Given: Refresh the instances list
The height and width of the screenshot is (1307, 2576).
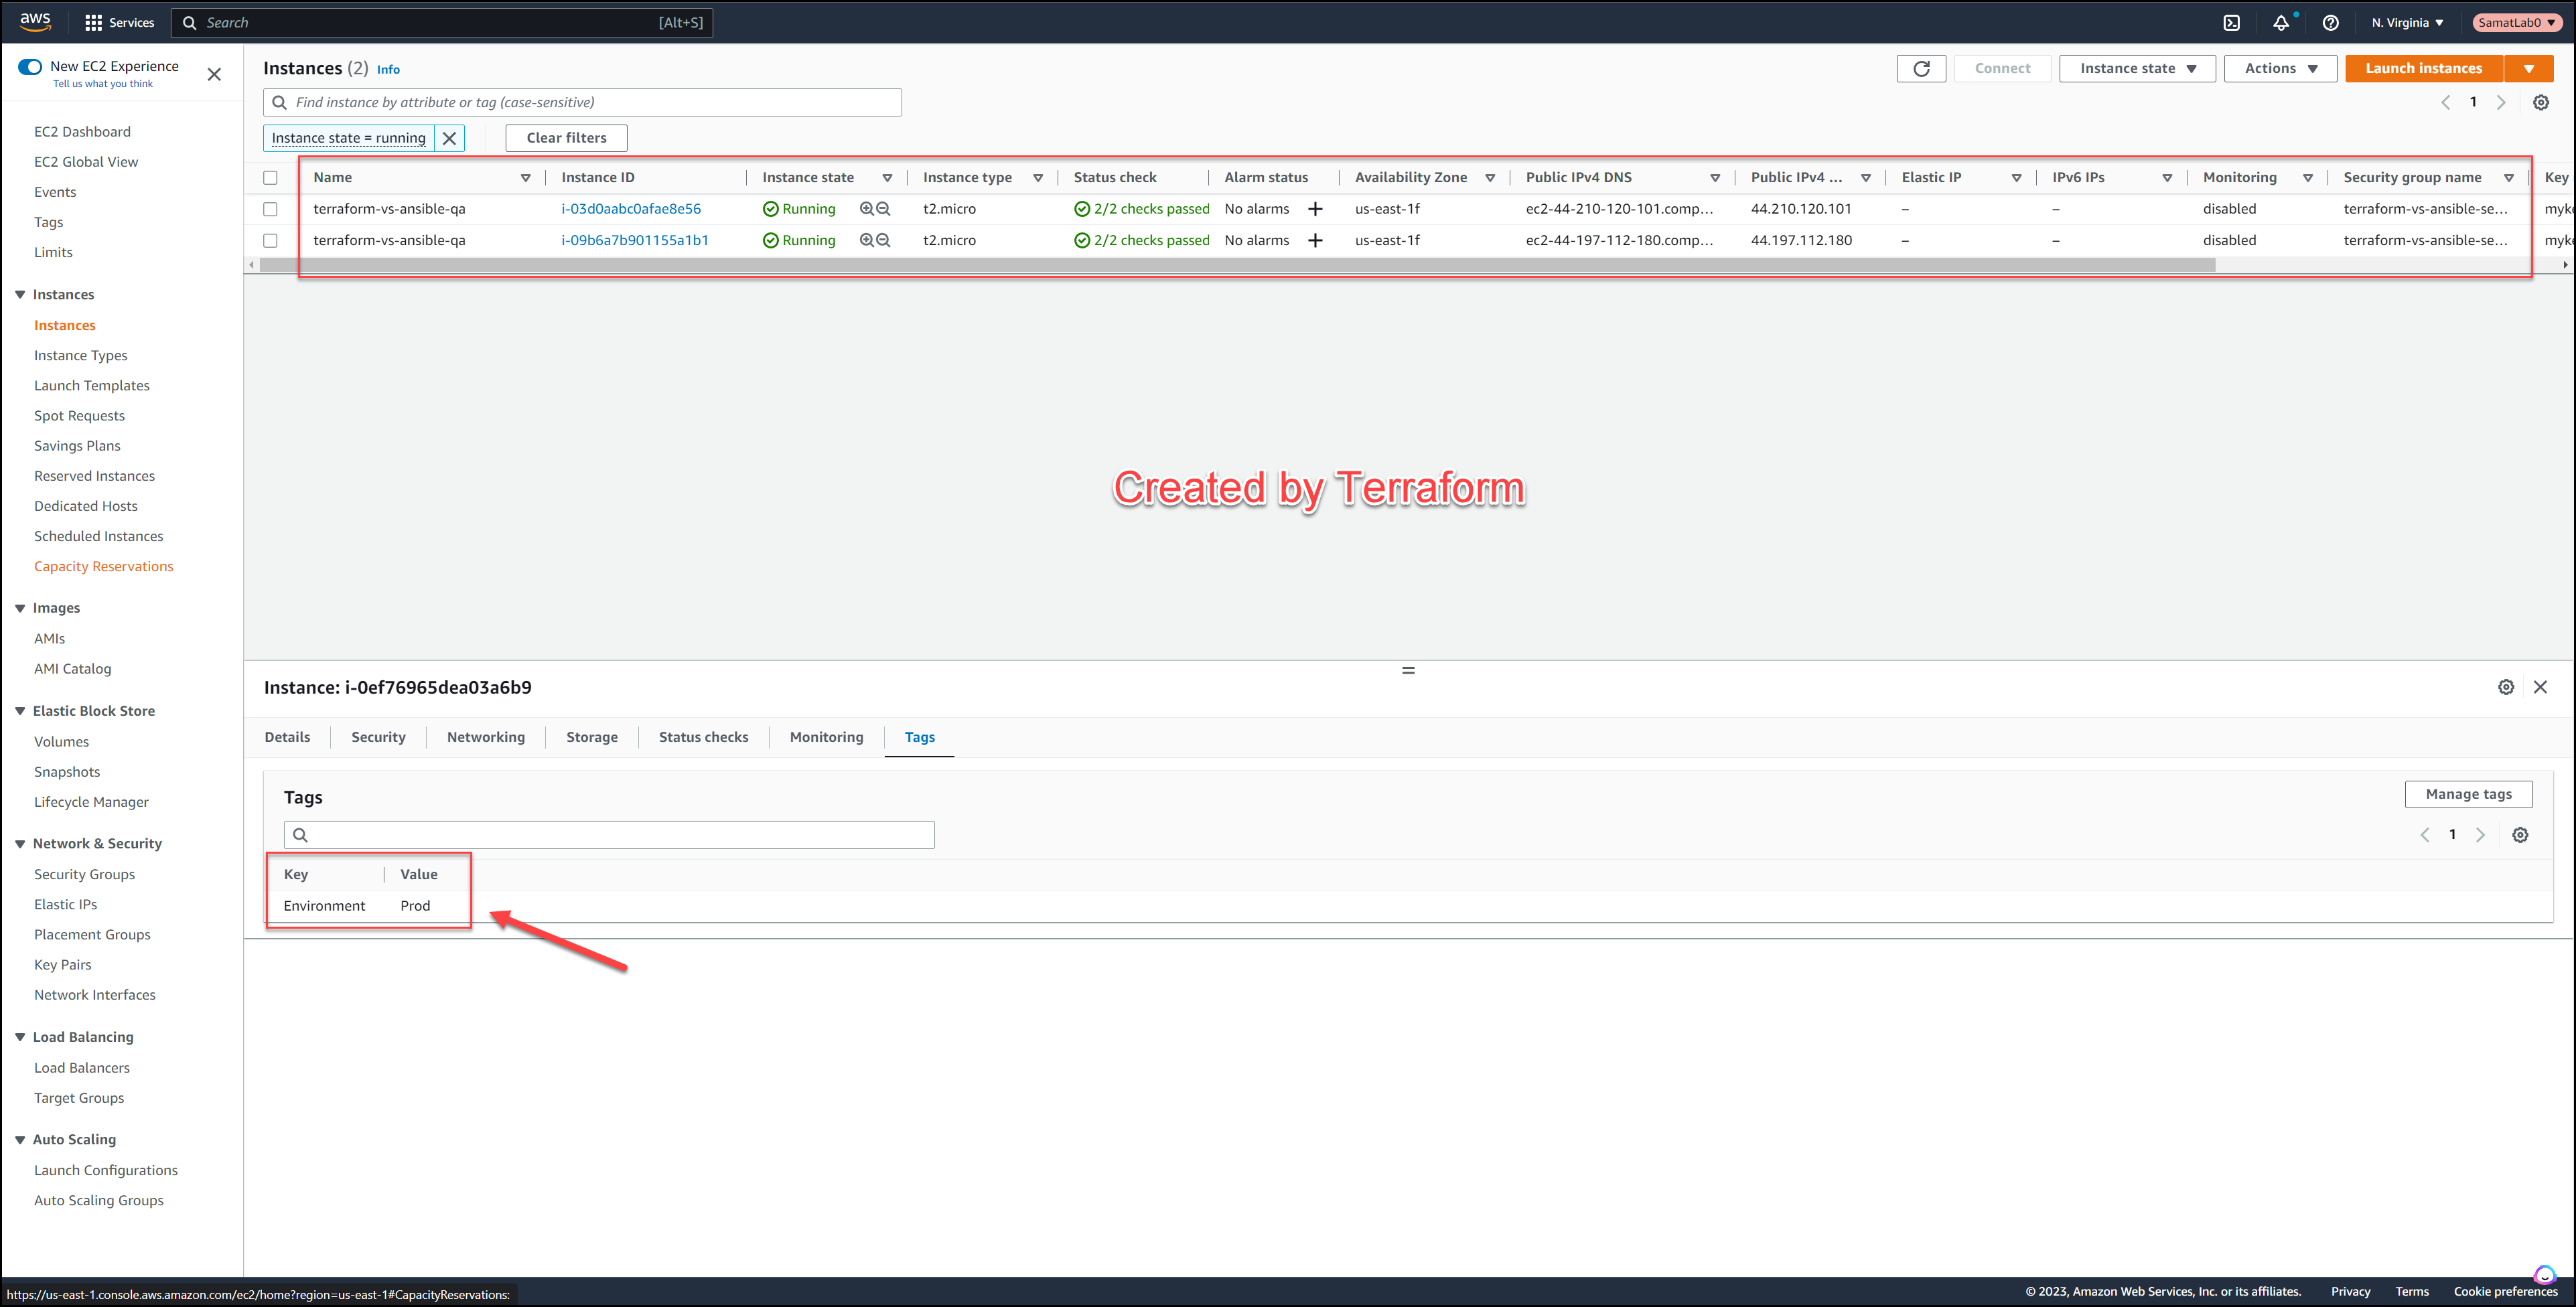Looking at the screenshot, I should click(1921, 68).
